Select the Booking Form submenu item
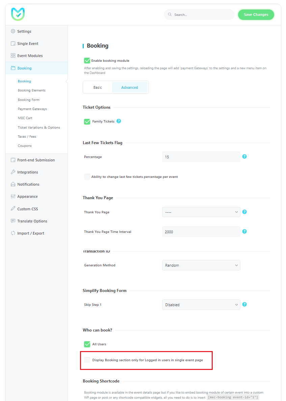Screen dimensions: 286x401 point(28,100)
